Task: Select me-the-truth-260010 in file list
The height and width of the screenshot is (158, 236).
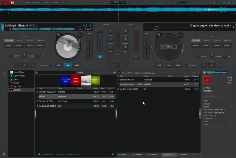Action: coord(76,106)
